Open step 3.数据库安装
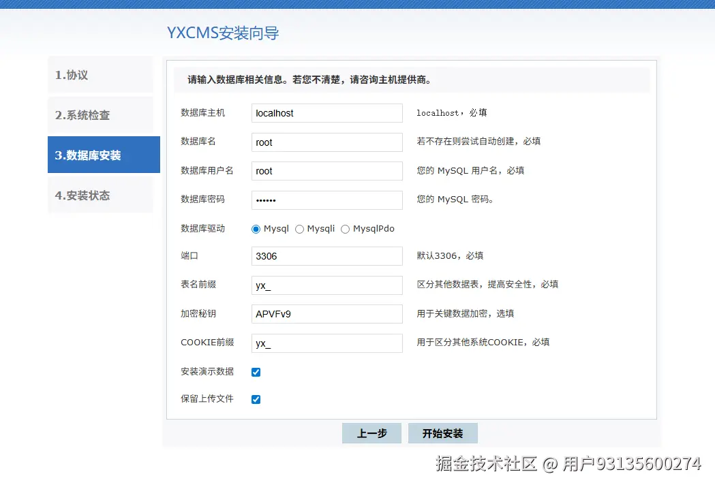Image resolution: width=715 pixels, height=487 pixels. pyautogui.click(x=104, y=155)
